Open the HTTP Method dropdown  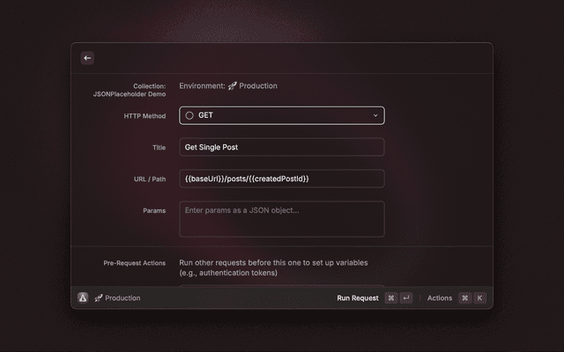281,115
